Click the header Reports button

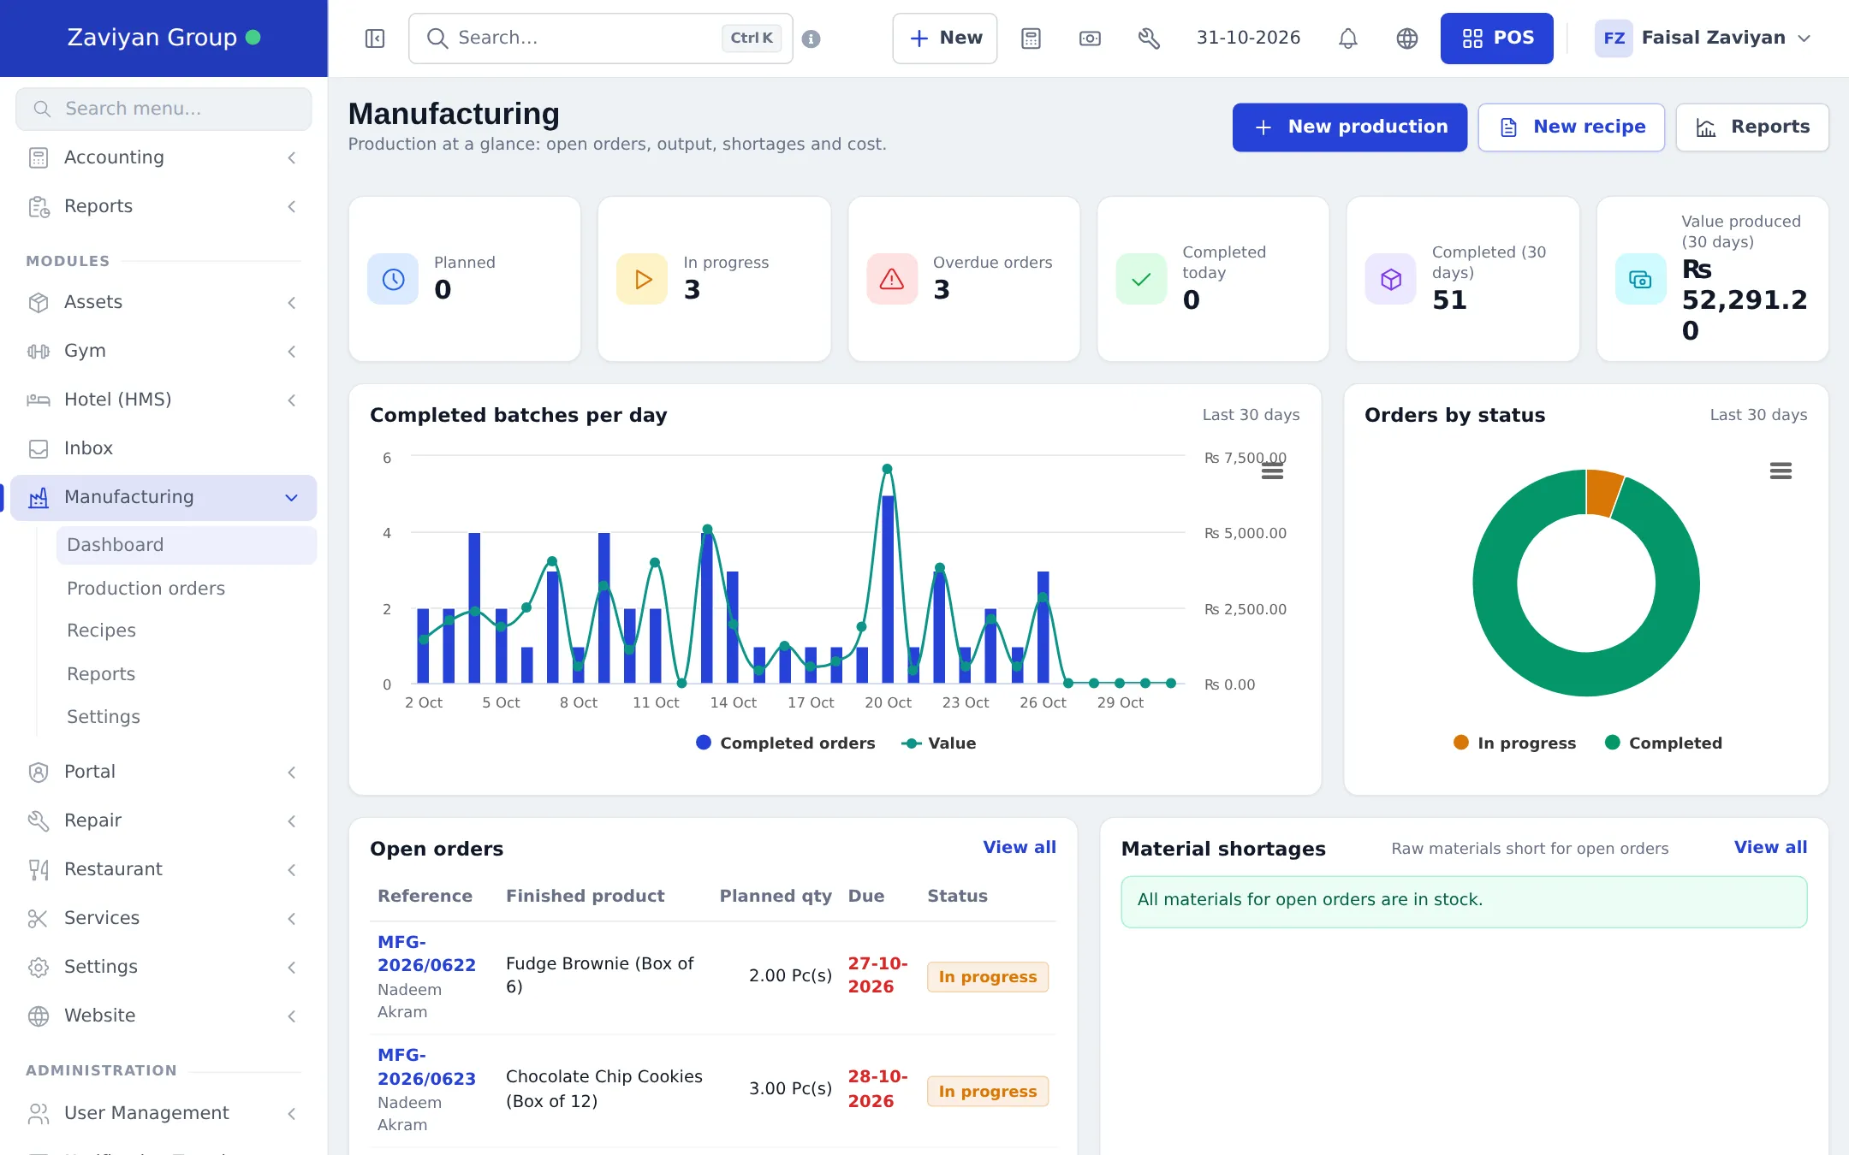pyautogui.click(x=1751, y=127)
